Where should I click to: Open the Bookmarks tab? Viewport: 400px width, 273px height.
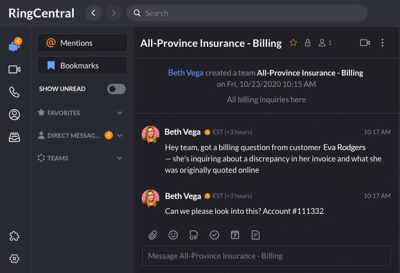click(82, 66)
